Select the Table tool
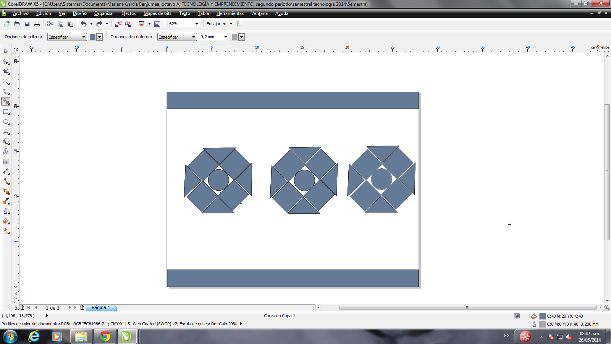The image size is (611, 344). 6,162
